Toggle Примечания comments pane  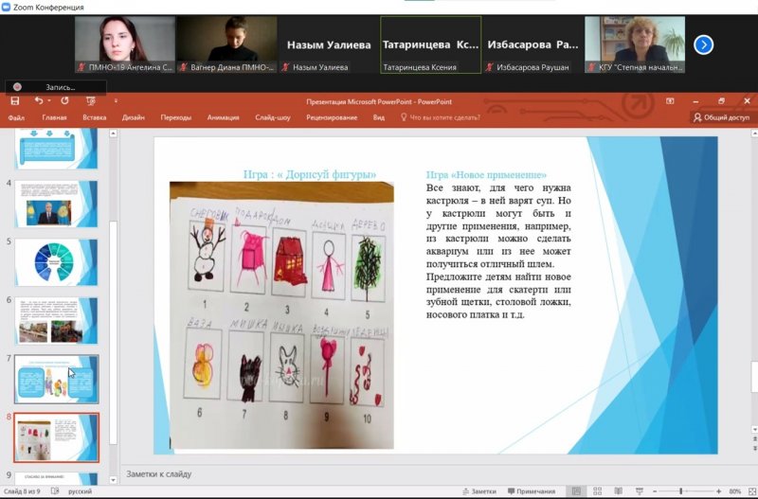coord(531,491)
